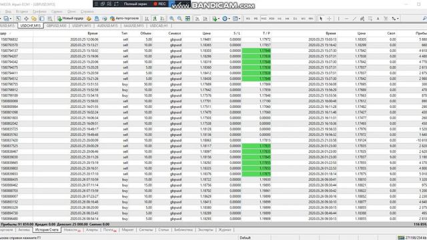Draw a horizontal line tool
This screenshot has width=427, height=240.
346,19
